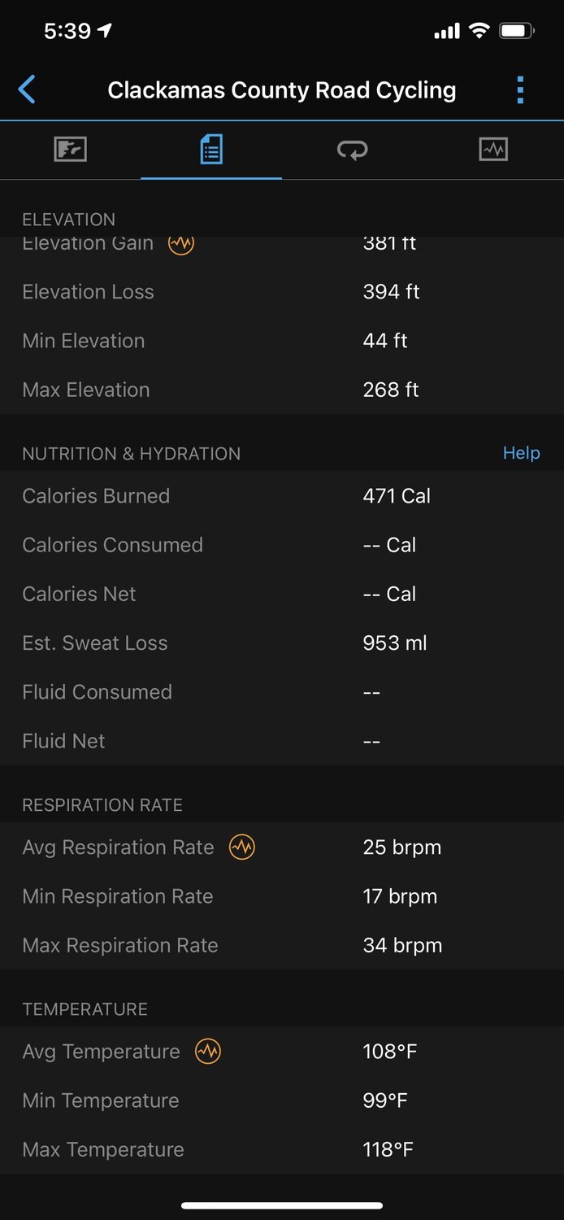Tap the Calories Consumed row

282,545
